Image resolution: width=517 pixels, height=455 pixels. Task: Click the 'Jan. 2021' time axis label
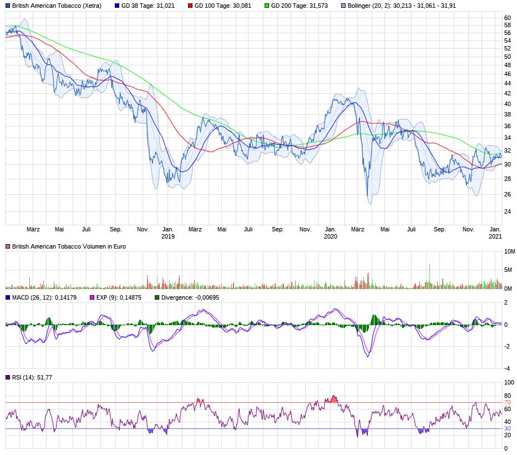495,233
